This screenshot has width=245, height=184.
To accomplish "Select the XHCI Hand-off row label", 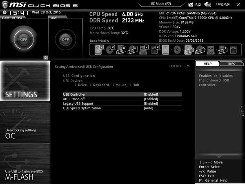I will tap(74, 99).
